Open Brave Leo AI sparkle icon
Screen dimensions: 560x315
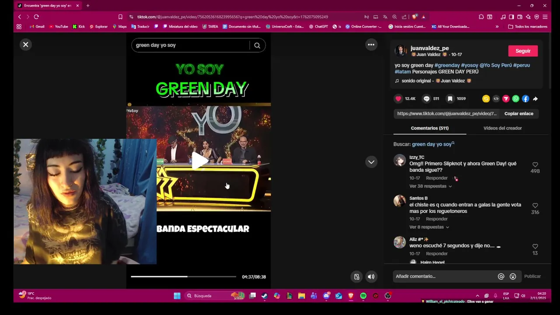pos(528,17)
